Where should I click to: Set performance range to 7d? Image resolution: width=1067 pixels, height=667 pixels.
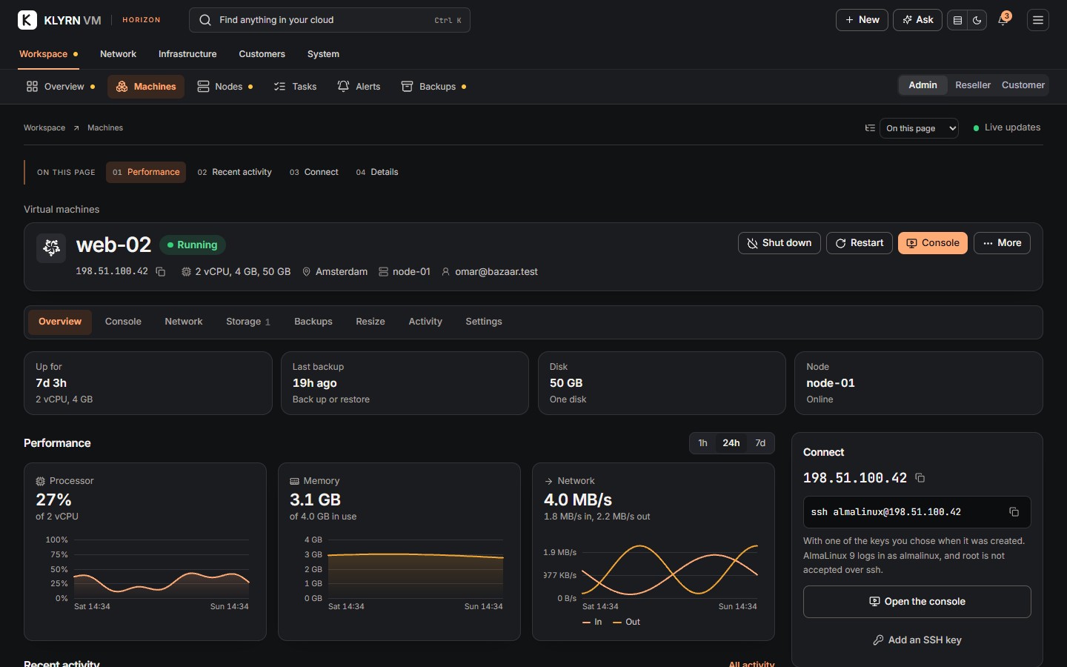[760, 443]
